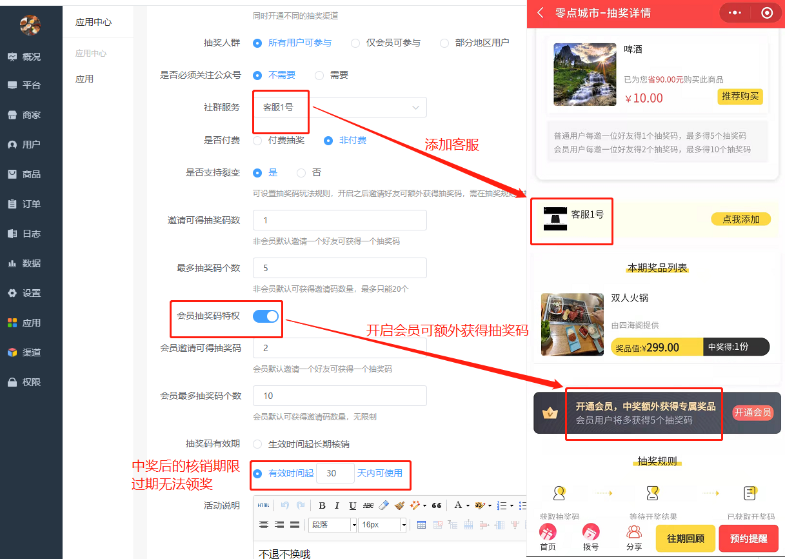Click the Bold formatting icon in editor
This screenshot has width=785, height=559.
coord(322,505)
